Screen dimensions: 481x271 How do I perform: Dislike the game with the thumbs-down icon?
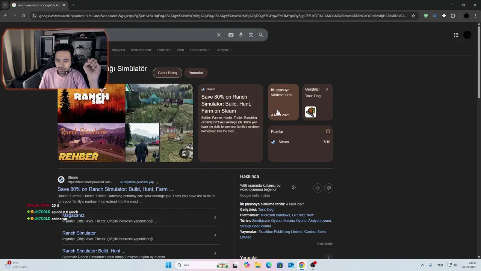[328, 188]
